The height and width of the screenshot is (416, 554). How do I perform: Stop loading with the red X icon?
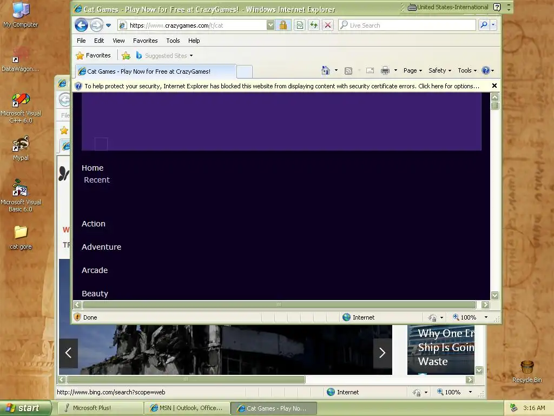[x=328, y=25]
